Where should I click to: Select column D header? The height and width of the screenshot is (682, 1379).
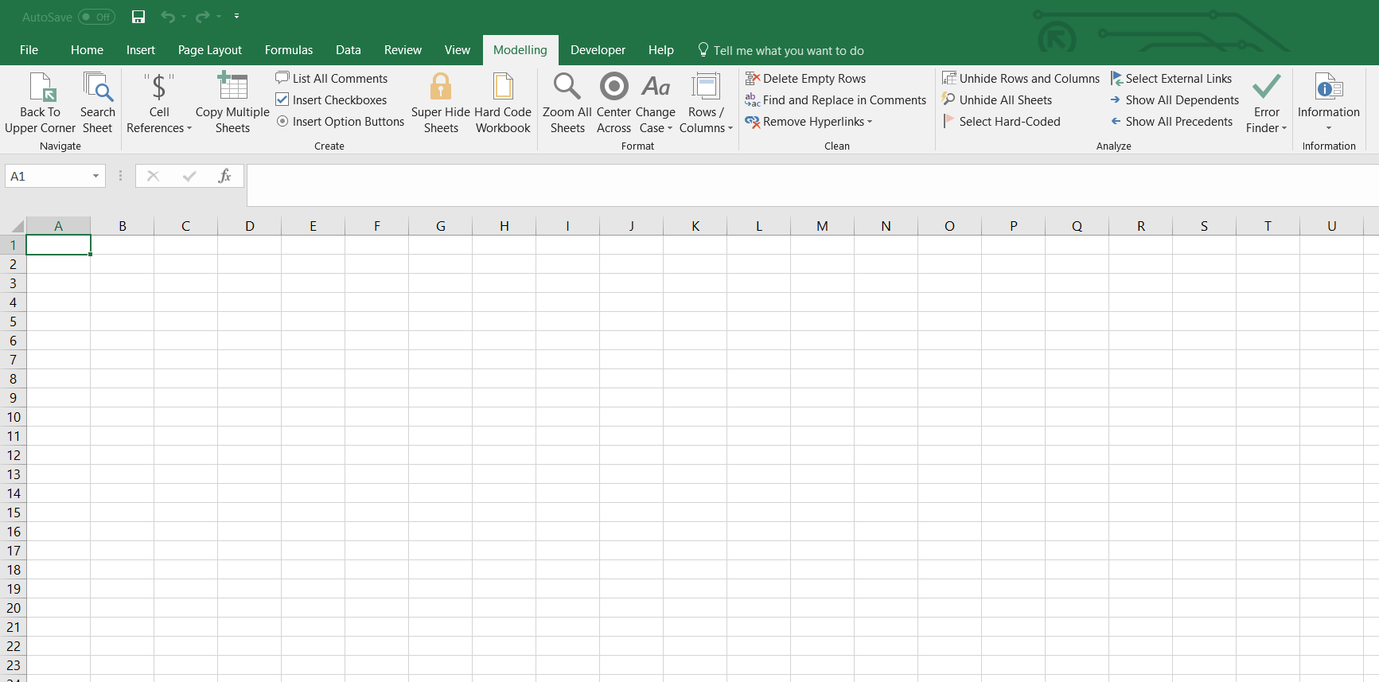coord(249,226)
